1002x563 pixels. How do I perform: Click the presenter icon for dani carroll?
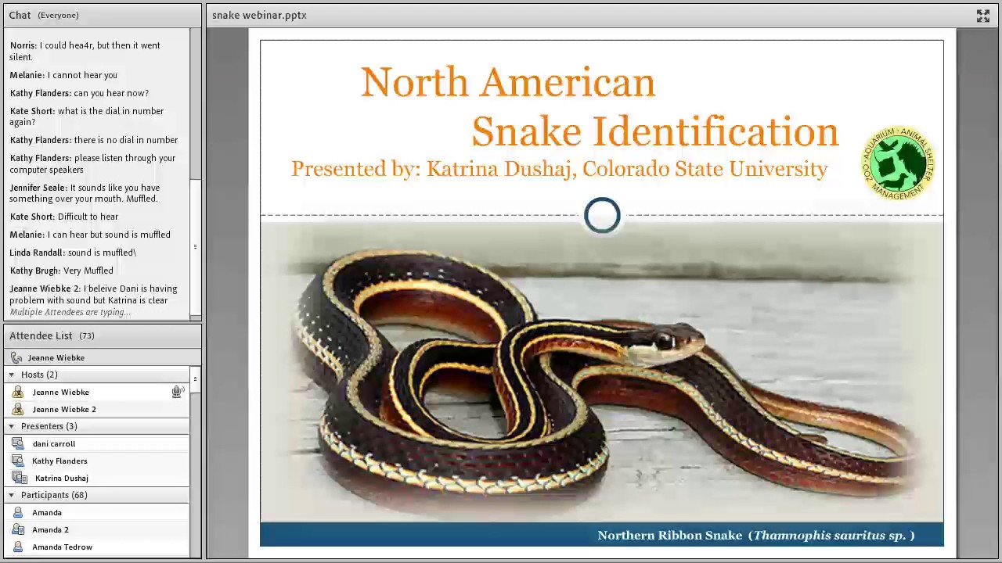pyautogui.click(x=18, y=443)
